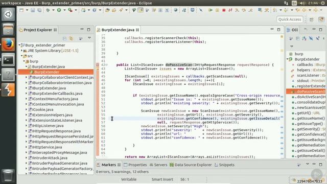Select IHttpListener.java in Project Explorer
Image resolution: width=327 pixels, height=184 pixels.
click(48, 126)
